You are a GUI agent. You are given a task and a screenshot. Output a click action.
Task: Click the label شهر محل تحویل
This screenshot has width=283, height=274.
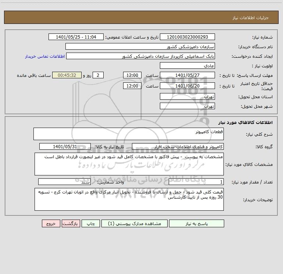coord(257,107)
